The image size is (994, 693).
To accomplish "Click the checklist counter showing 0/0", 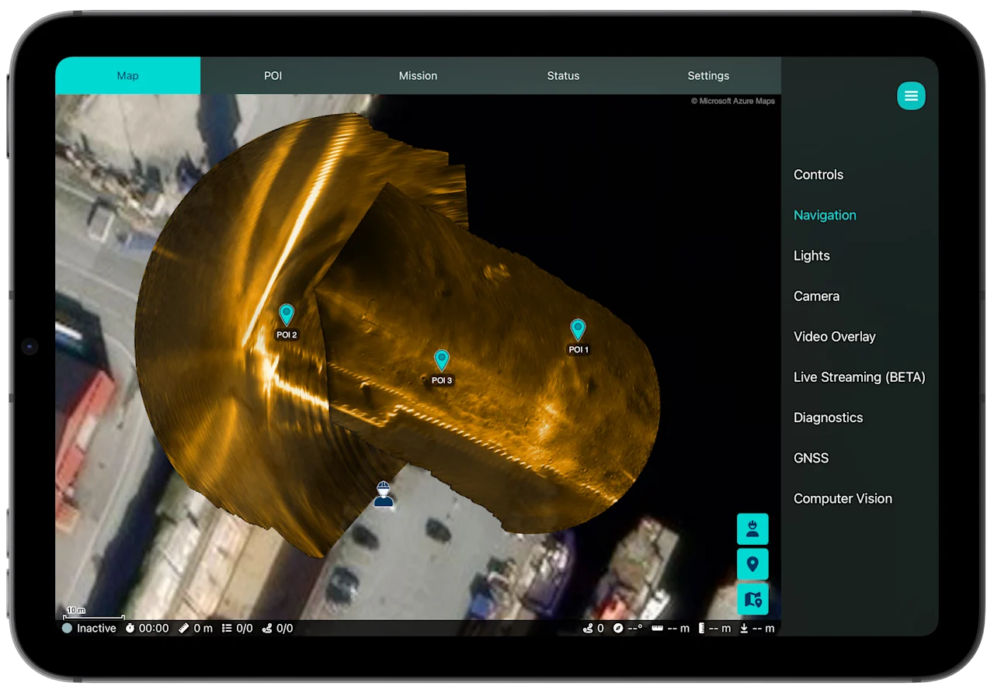I will click(x=237, y=629).
